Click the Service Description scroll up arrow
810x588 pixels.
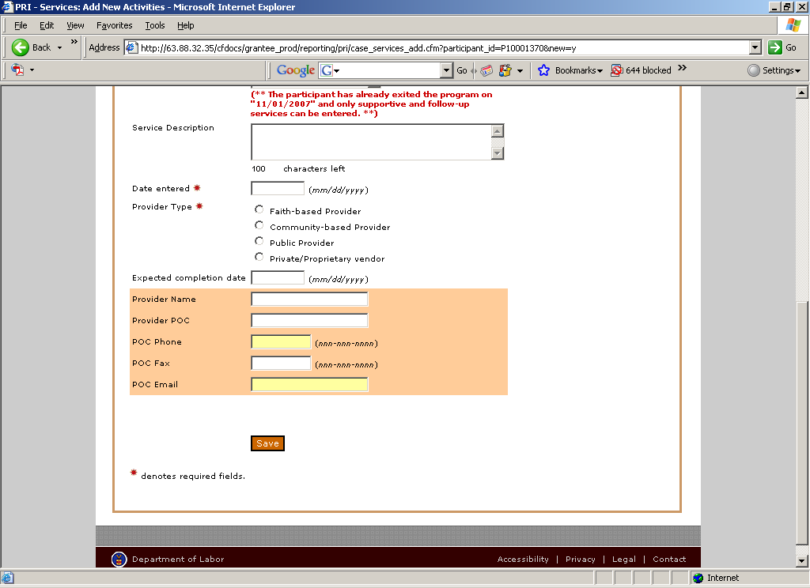(x=498, y=130)
